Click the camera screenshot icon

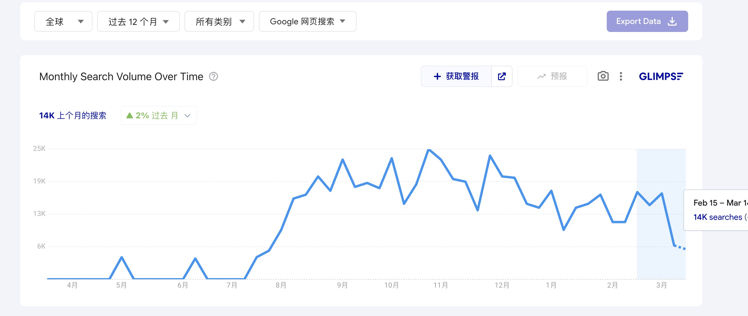603,76
